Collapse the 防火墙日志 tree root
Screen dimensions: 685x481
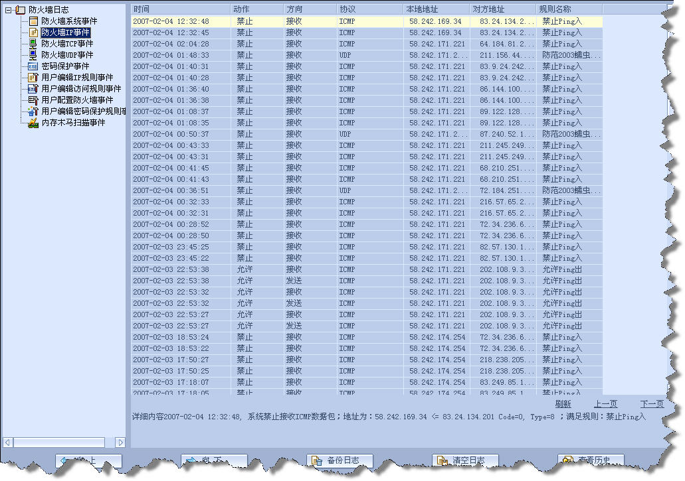(8, 9)
